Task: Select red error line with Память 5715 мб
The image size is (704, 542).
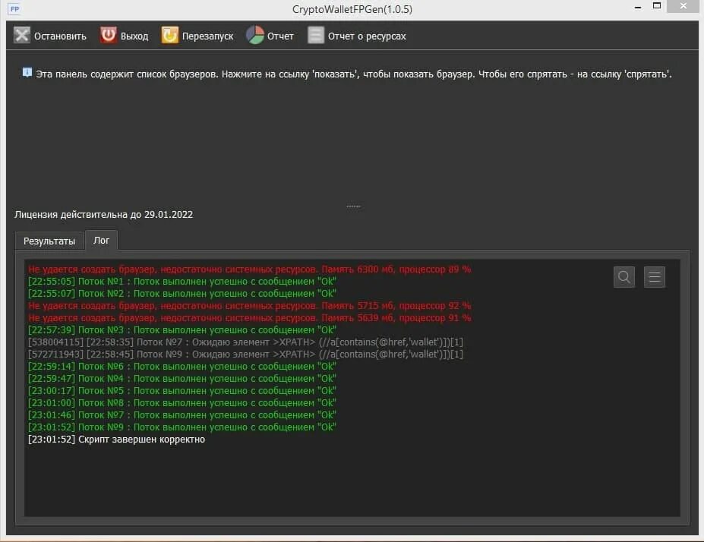Action: point(250,306)
